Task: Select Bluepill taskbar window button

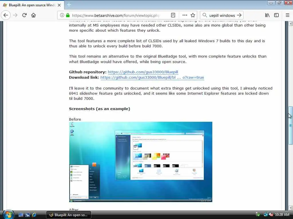Action: click(x=69, y=215)
